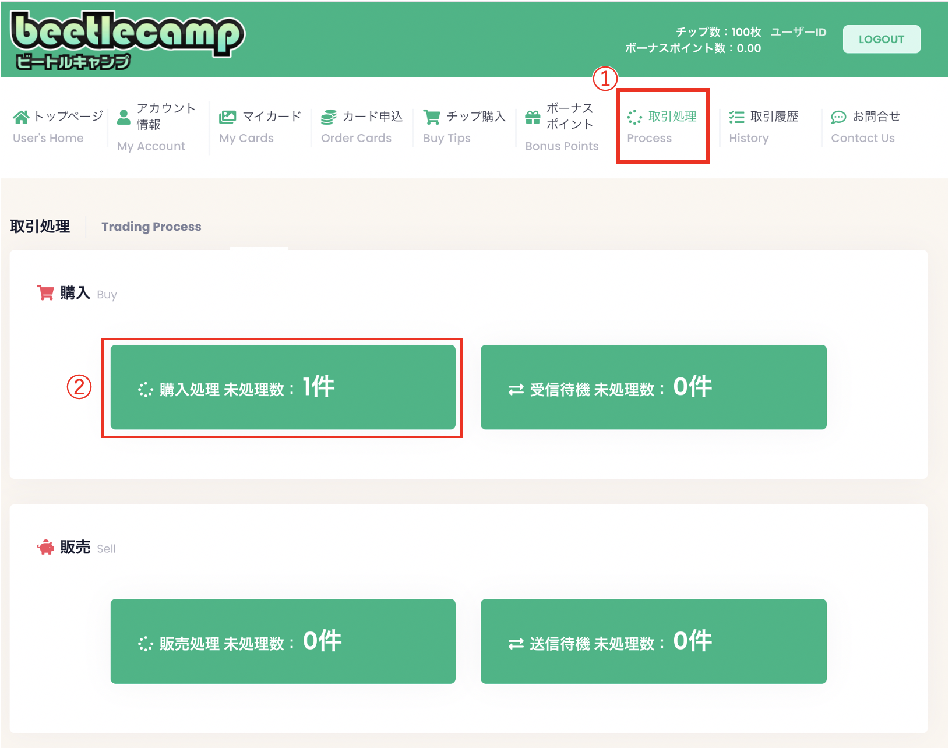This screenshot has height=748, width=952.
Task: Click the マイカード picture icon
Action: (x=227, y=117)
